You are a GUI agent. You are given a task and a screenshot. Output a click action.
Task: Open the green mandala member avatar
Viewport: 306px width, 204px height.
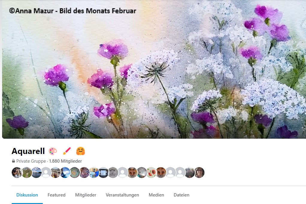[75, 172]
